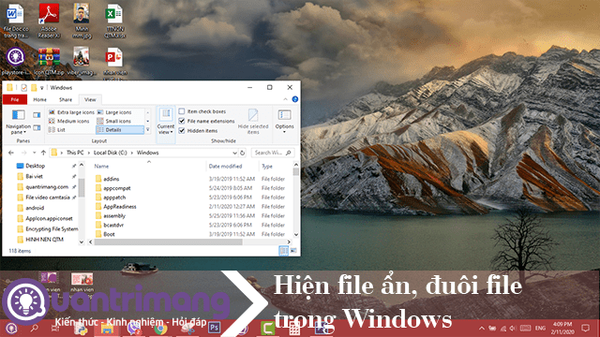
Task: Refresh the Windows folder
Action: (242, 153)
